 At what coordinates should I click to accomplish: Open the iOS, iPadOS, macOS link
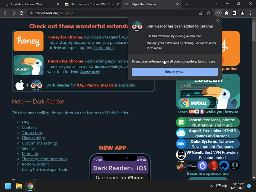(x=95, y=85)
